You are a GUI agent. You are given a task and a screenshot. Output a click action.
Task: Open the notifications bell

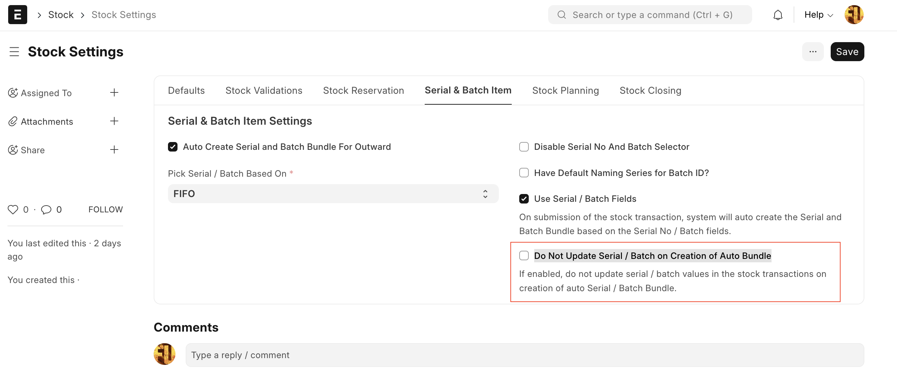click(778, 15)
